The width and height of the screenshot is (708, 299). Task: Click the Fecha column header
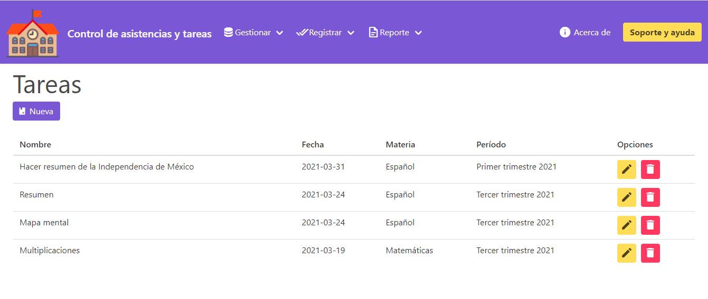coord(313,144)
